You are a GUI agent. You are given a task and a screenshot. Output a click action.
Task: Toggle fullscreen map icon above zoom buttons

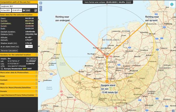tap(41, 3)
